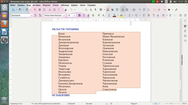Click the Spelling check icon
188x105 pixels.
tap(91, 10)
